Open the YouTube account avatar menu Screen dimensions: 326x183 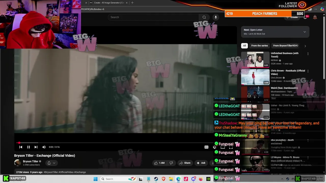pos(315,17)
